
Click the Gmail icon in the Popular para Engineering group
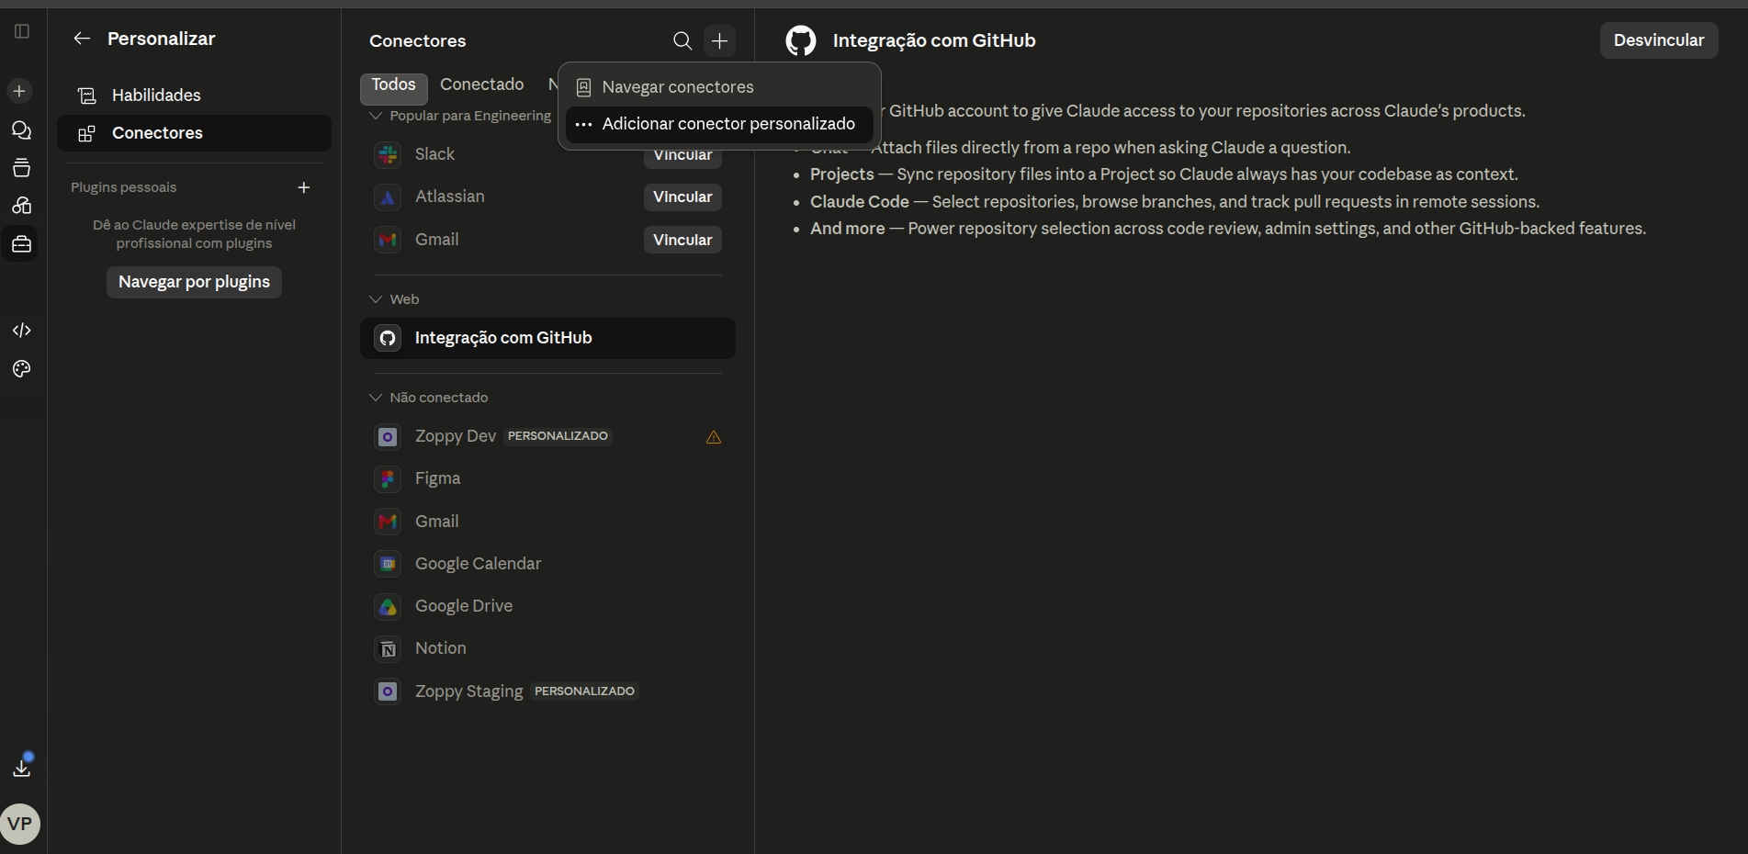(x=388, y=240)
